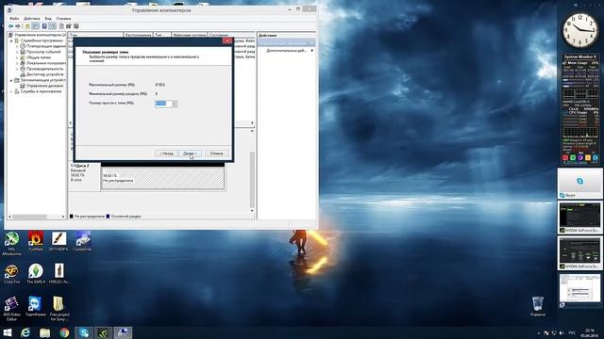Click the Назад button in wizard
Viewport: 604px width, 339px height.
point(166,153)
